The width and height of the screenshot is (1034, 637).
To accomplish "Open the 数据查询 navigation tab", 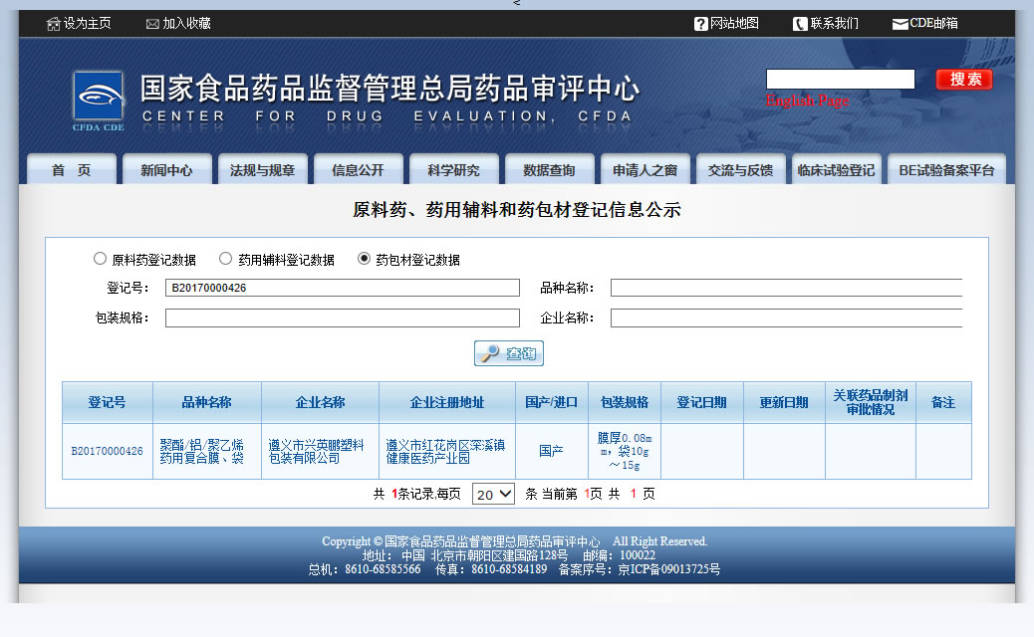I will [549, 170].
